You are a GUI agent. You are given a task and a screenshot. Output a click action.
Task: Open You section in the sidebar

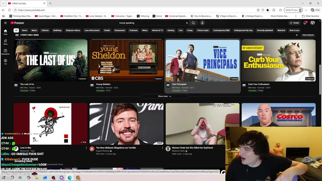click(5, 62)
